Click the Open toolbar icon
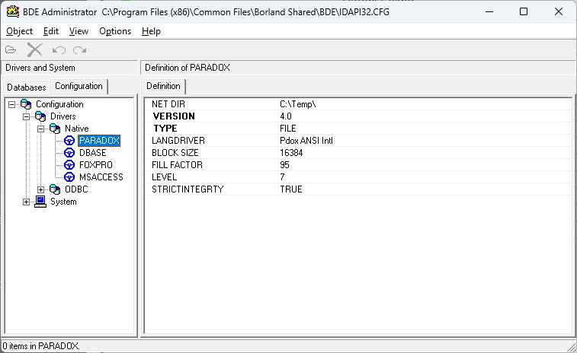Viewport: 577px width, 353px height. click(11, 49)
